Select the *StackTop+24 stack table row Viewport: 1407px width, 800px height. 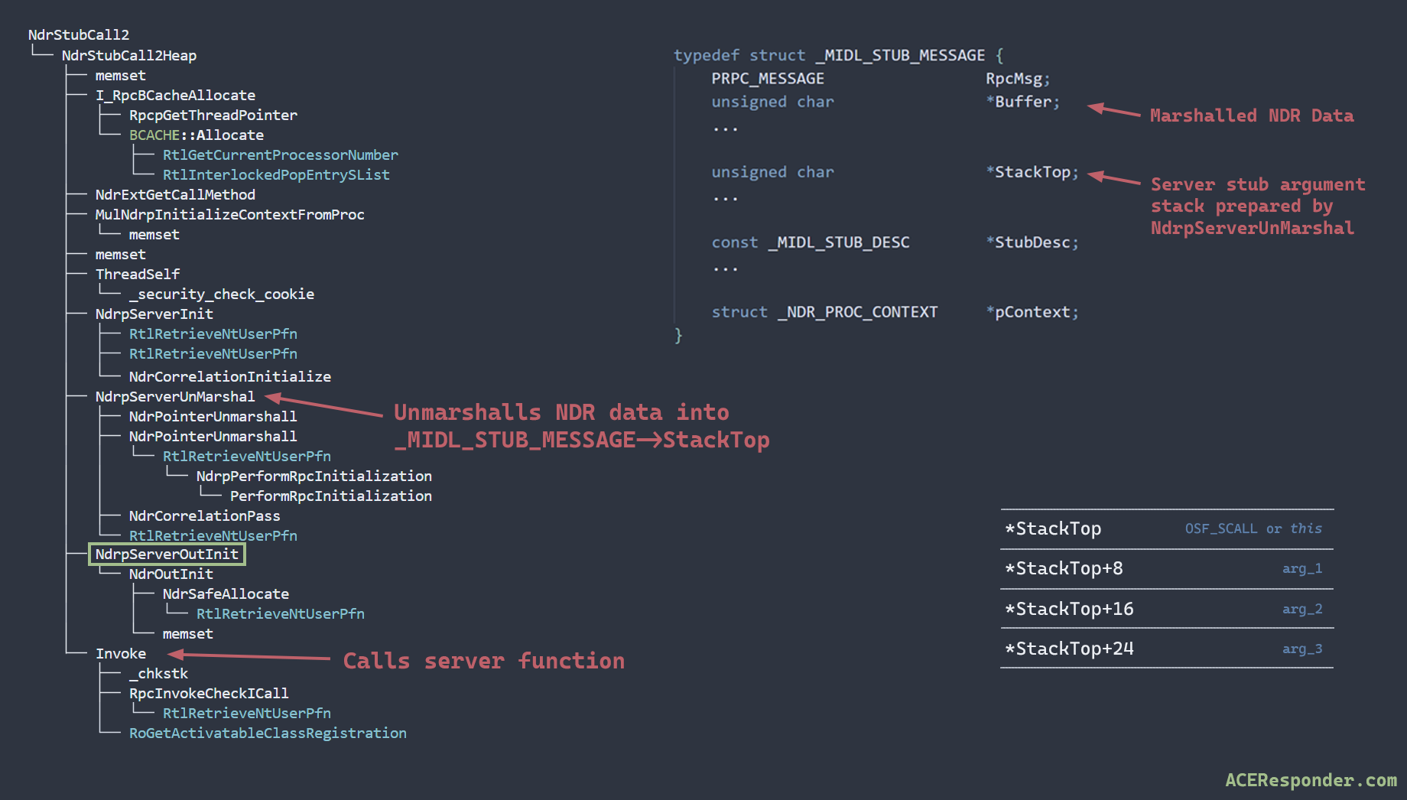click(1166, 649)
